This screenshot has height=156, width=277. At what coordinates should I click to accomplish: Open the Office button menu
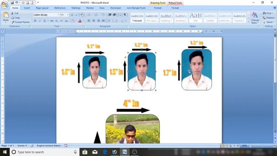(x=4, y=4)
